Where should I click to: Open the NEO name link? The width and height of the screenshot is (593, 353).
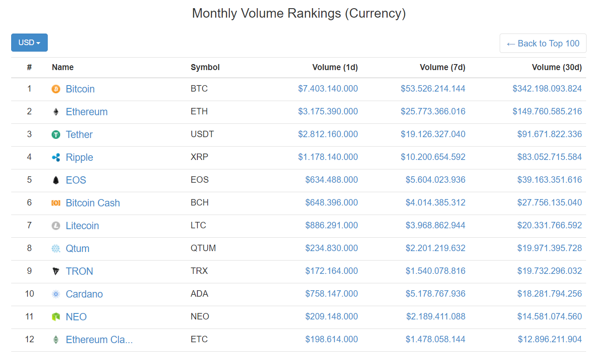76,317
